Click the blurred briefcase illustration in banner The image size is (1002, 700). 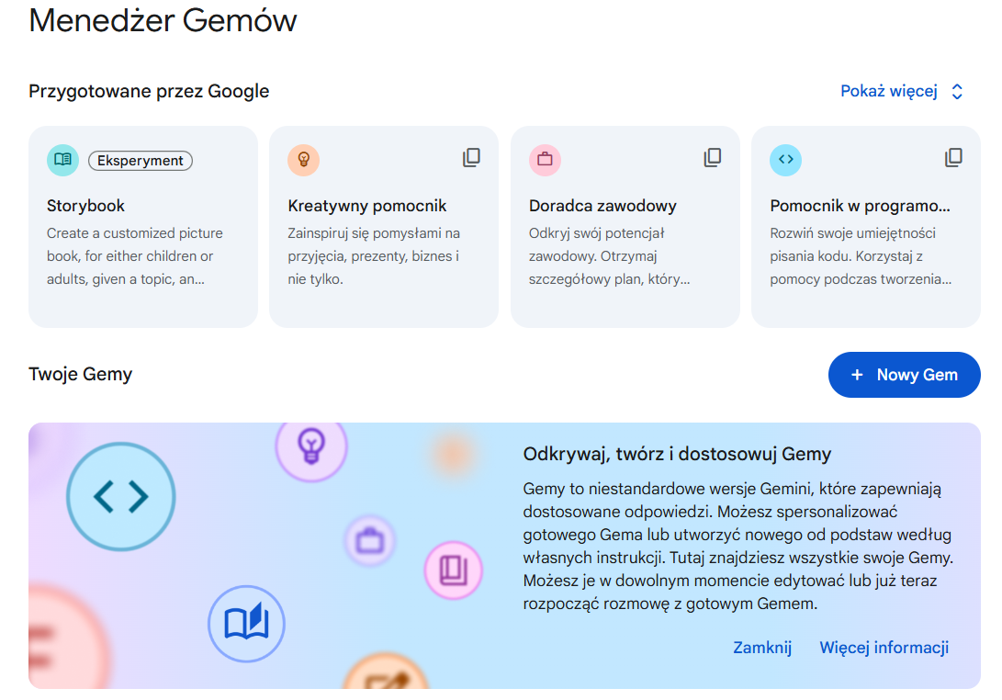370,540
